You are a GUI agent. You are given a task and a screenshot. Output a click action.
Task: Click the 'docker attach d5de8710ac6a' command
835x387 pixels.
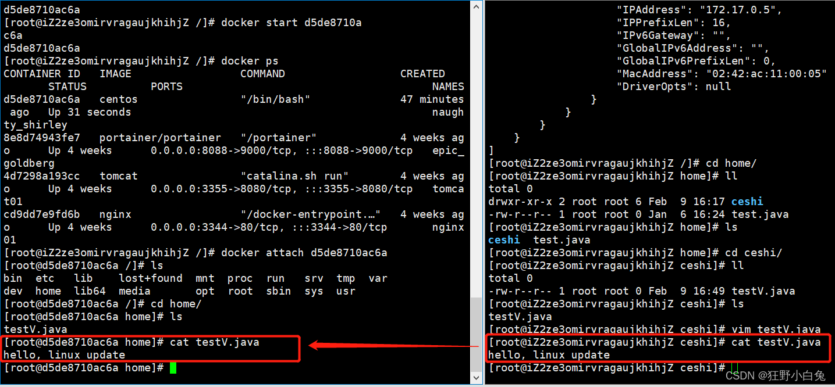click(304, 253)
